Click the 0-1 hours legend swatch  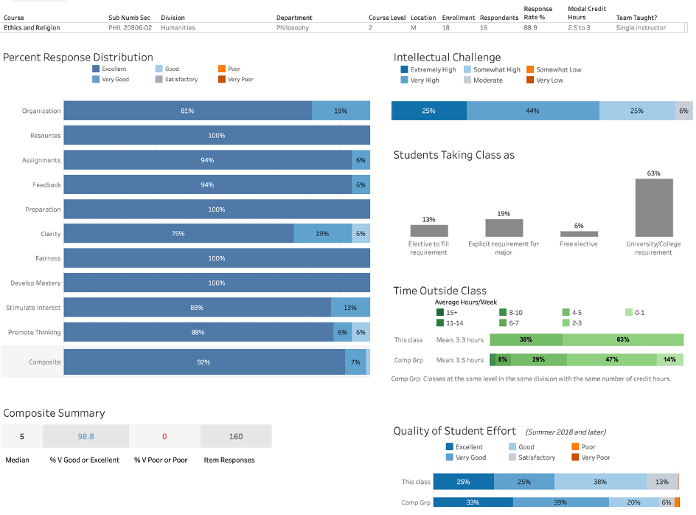629,313
